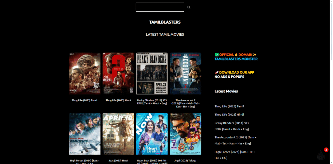Focus the search text box
Viewport: 333px width, 164px height.
[x=160, y=7]
